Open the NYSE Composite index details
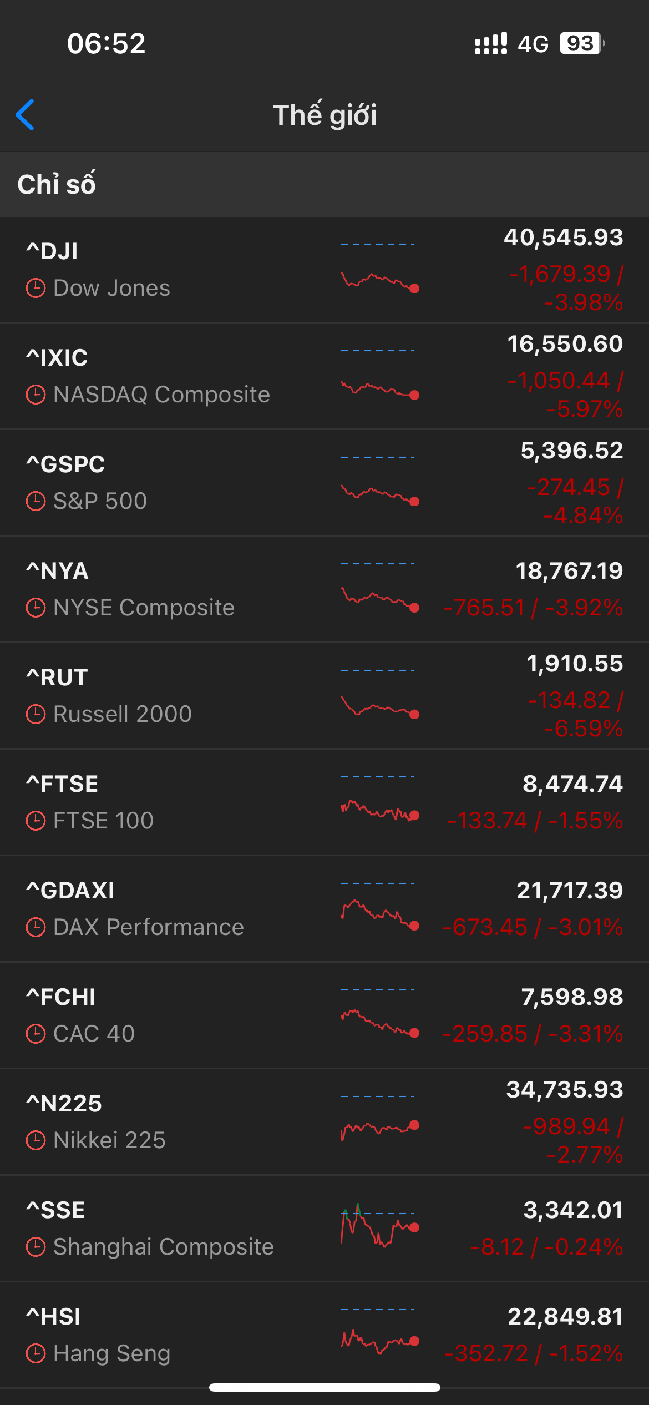This screenshot has height=1405, width=649. click(x=144, y=608)
